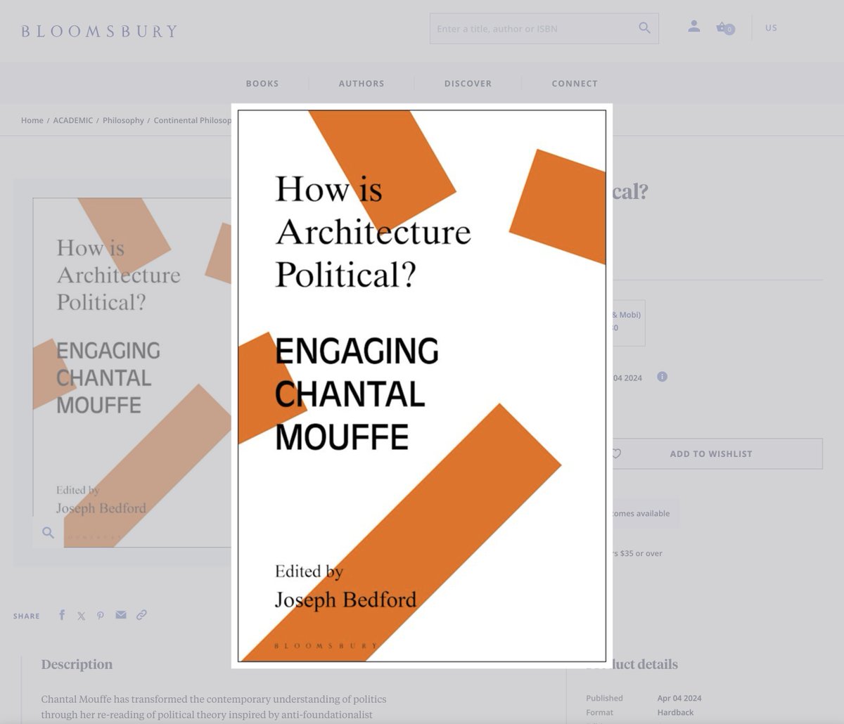844x724 pixels.
Task: Open the BOOKS menu
Action: pyautogui.click(x=262, y=83)
